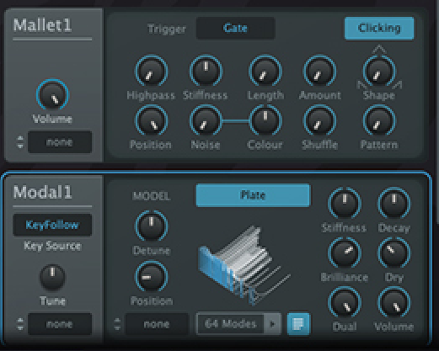Open the Trigger Gate dropdown
This screenshot has height=351, width=439.
[x=235, y=28]
